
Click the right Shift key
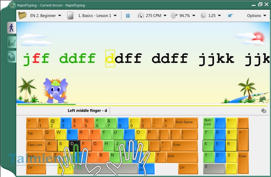[x=182, y=157]
